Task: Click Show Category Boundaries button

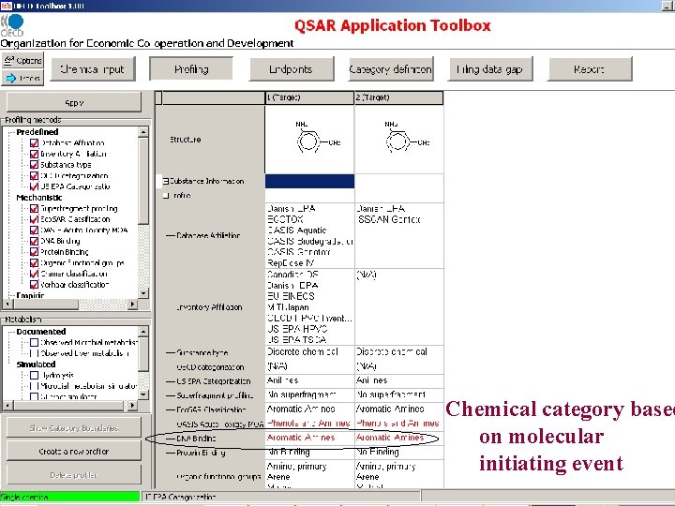Action: click(x=74, y=427)
